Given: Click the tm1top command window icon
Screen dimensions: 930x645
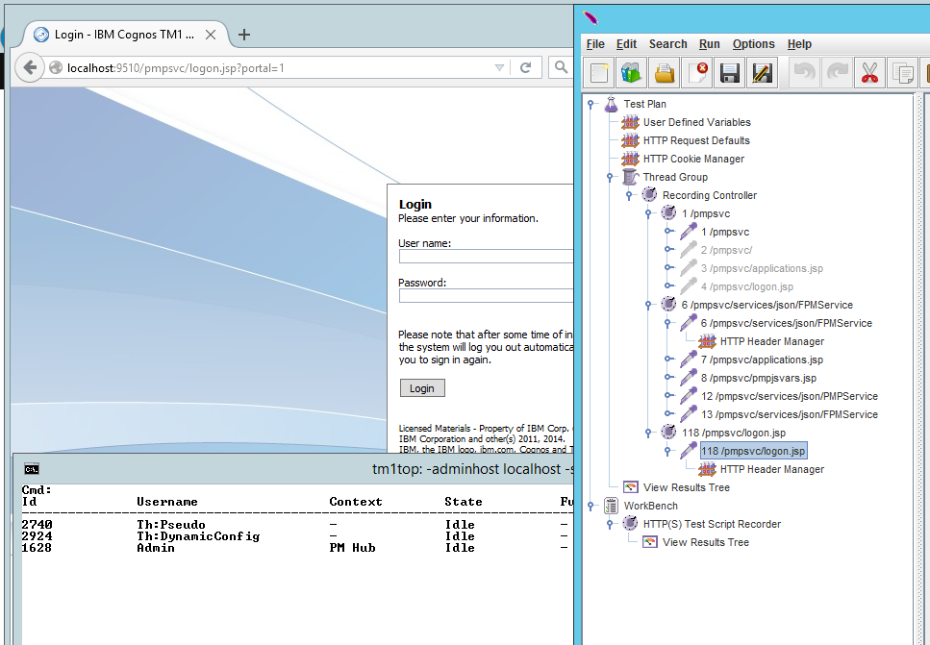Looking at the screenshot, I should point(32,469).
